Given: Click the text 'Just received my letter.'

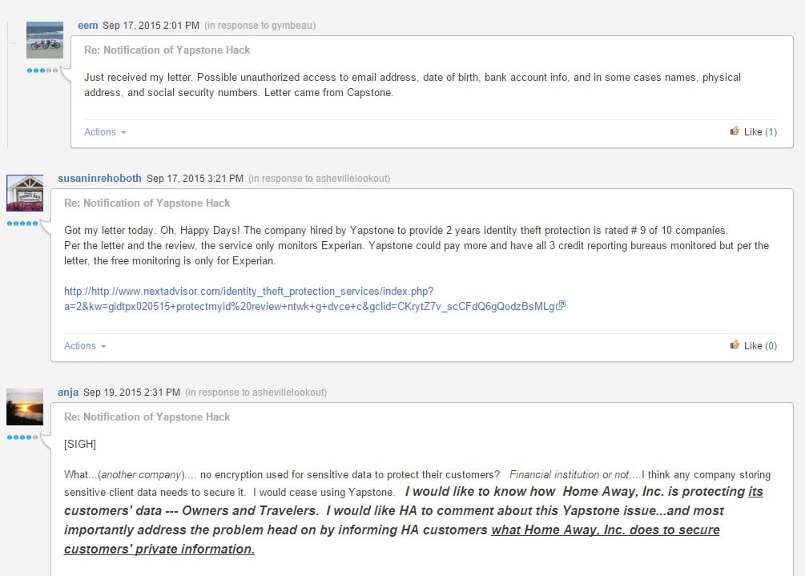Looking at the screenshot, I should coord(138,77).
